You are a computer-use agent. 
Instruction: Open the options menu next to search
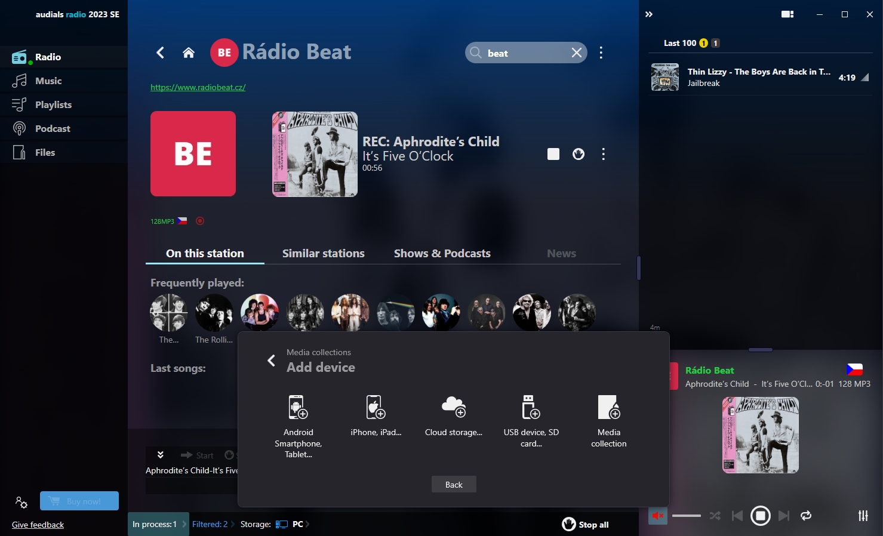click(601, 53)
